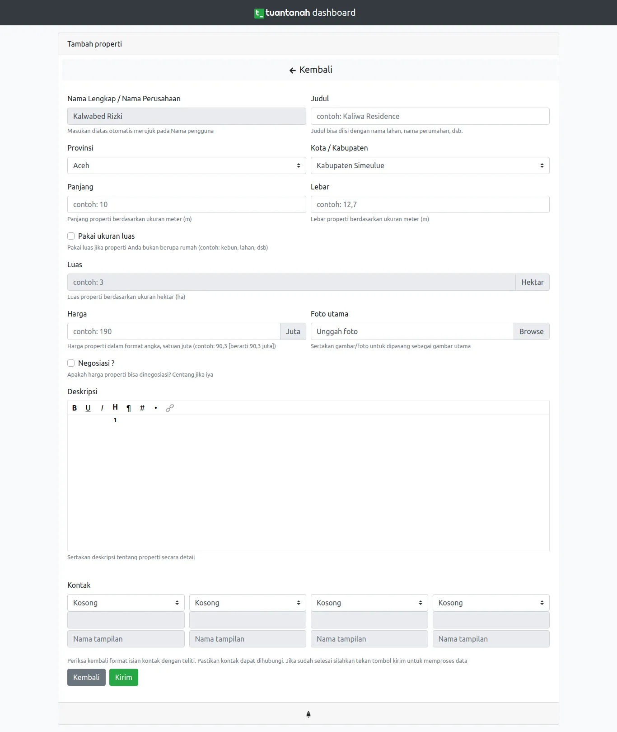617x732 pixels.
Task: Insert a numbered list with # icon
Action: 142,408
